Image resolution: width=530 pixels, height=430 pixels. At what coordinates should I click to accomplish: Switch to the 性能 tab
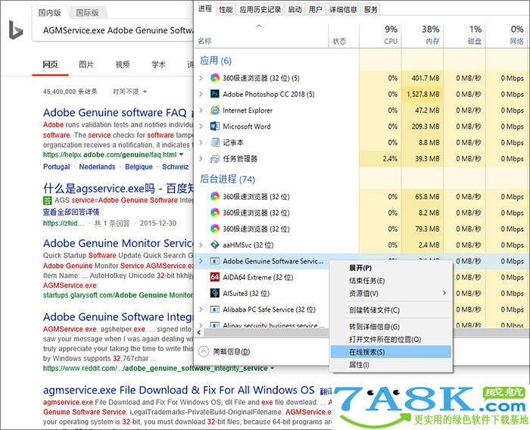pyautogui.click(x=226, y=10)
